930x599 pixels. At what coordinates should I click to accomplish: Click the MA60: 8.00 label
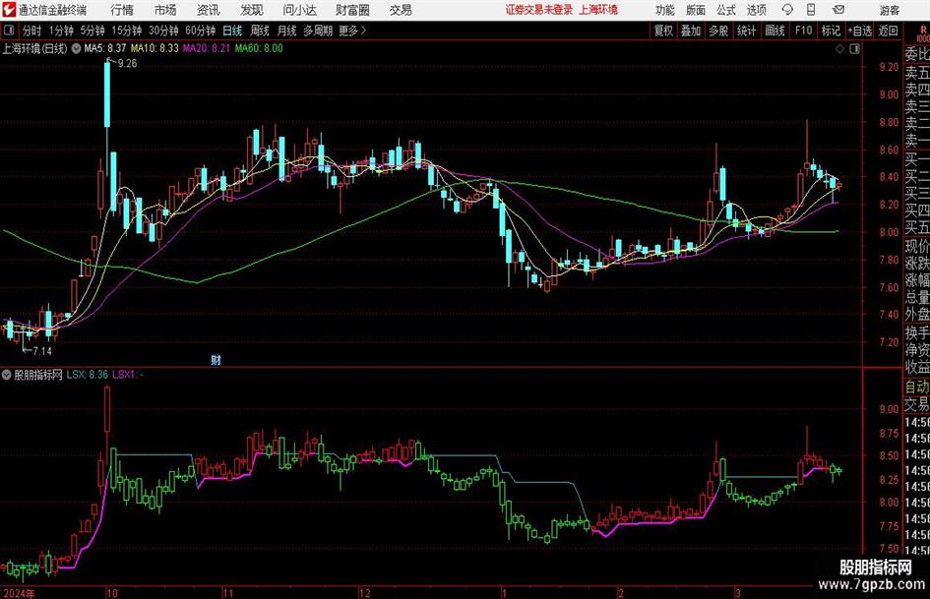259,48
